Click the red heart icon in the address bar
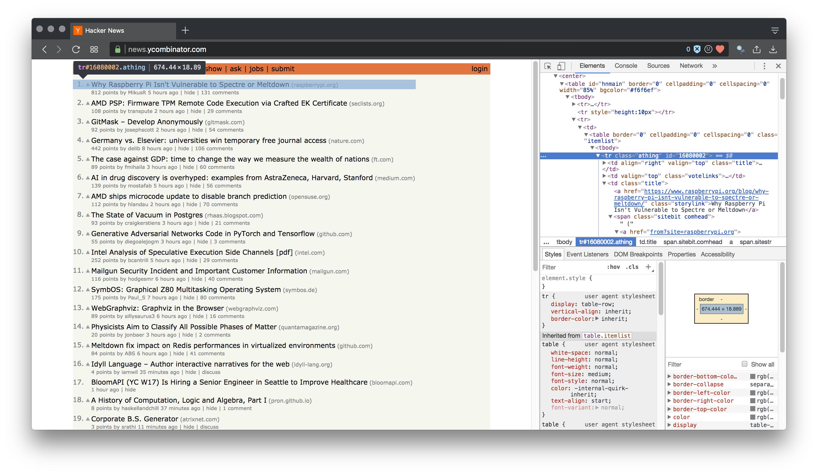Screen dimensions: 818x475 click(720, 49)
